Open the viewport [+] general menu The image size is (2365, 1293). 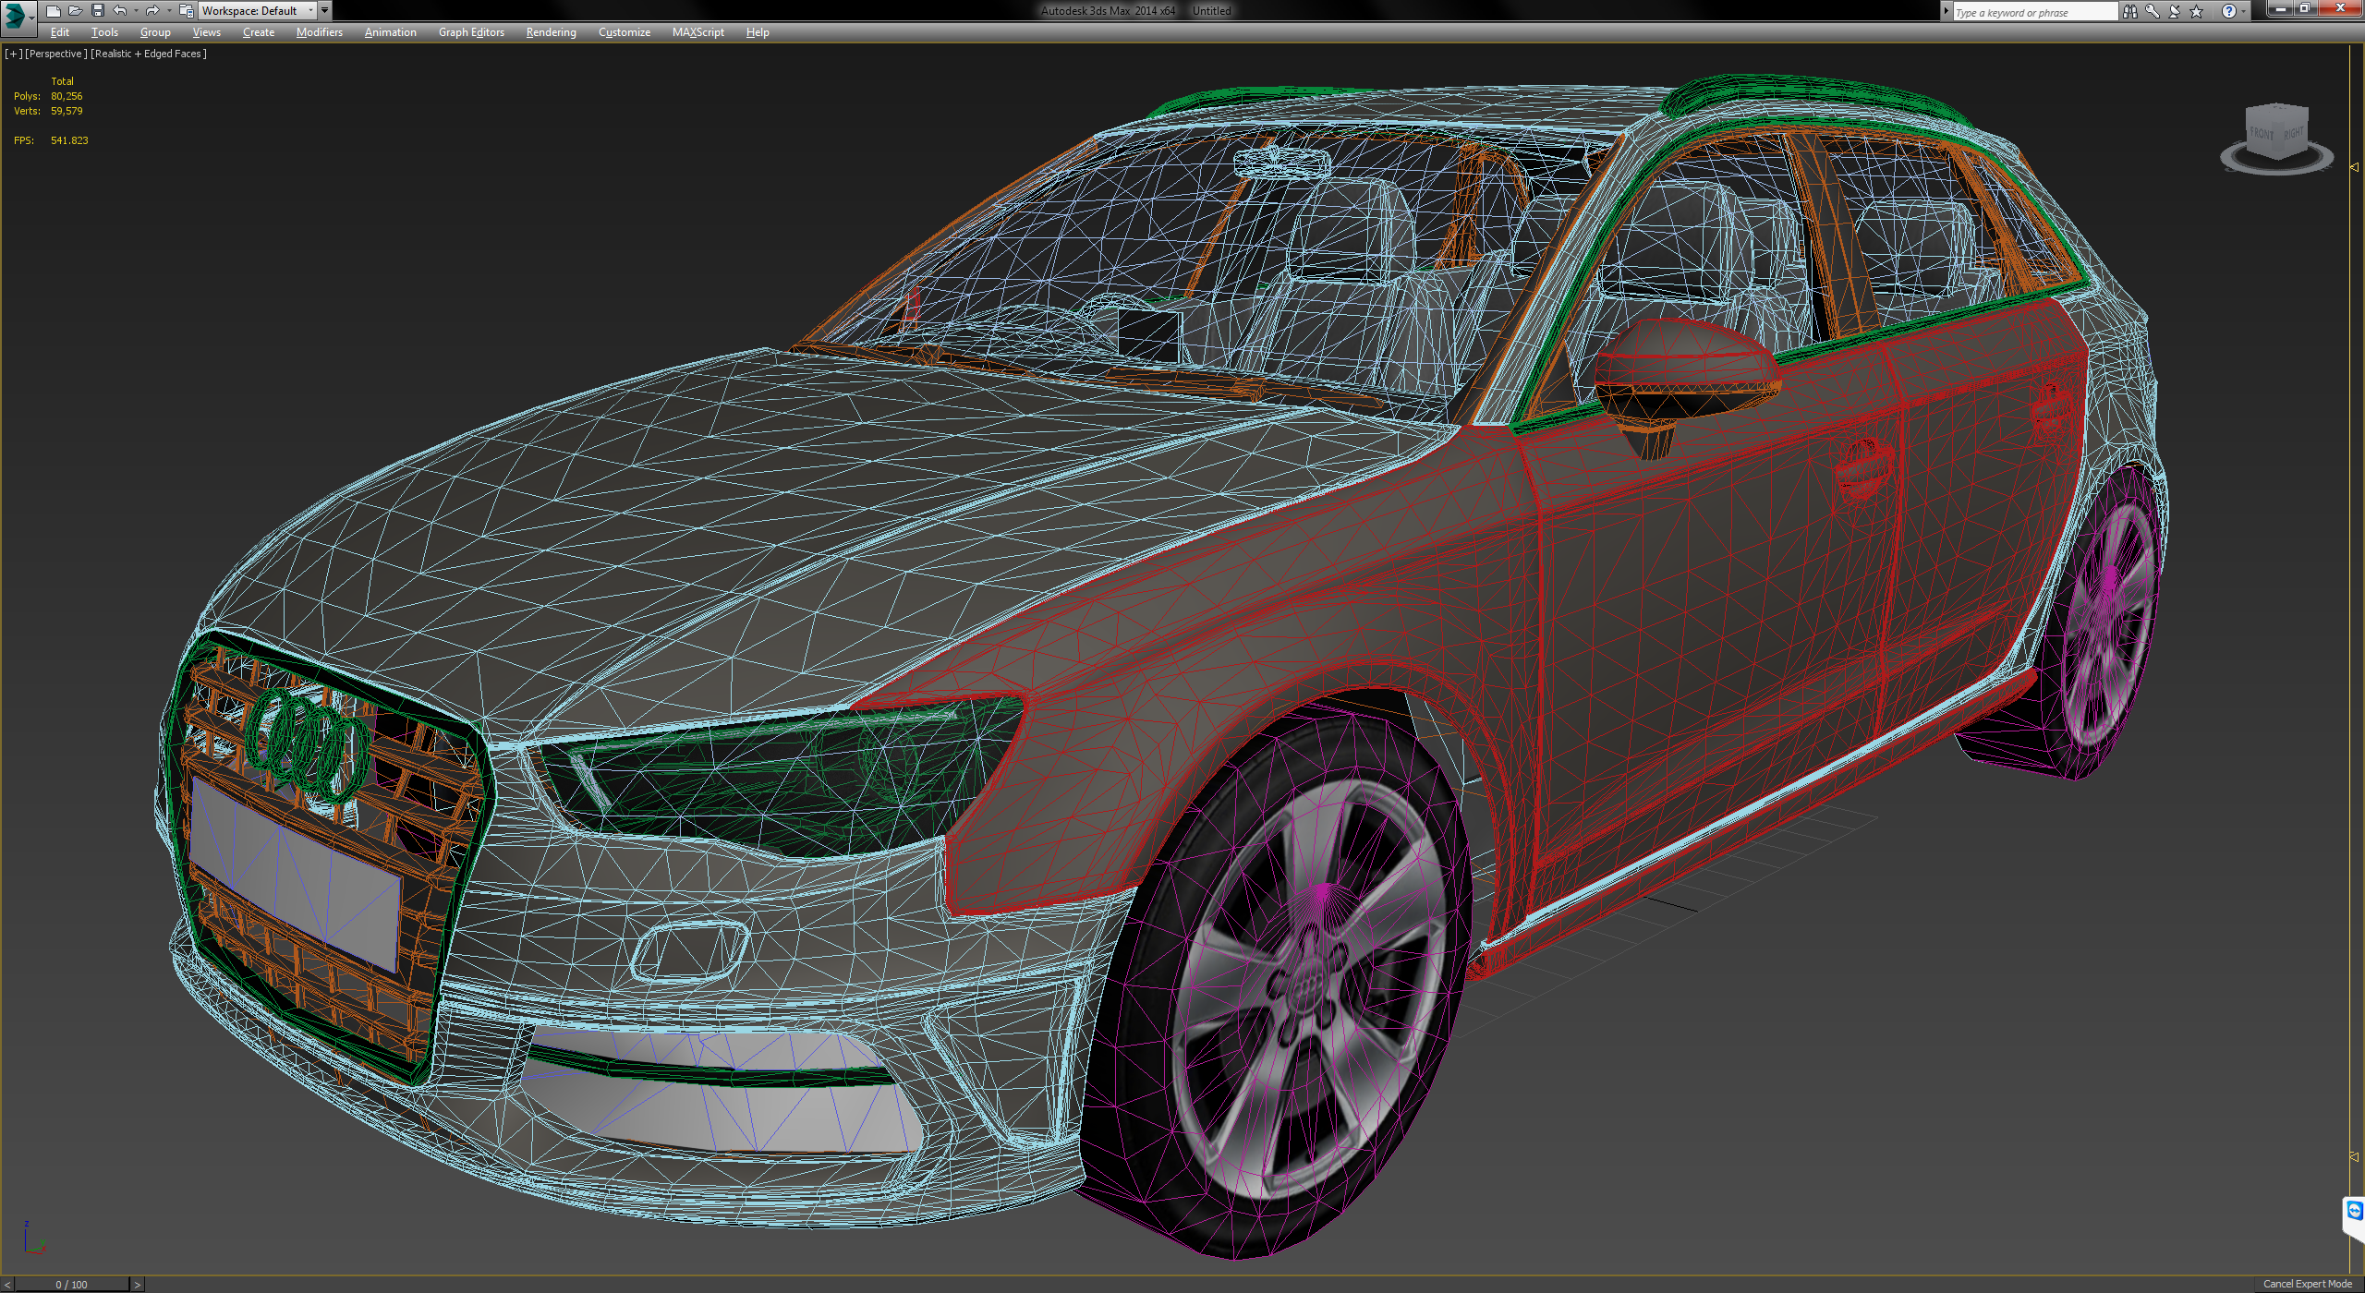tap(13, 54)
